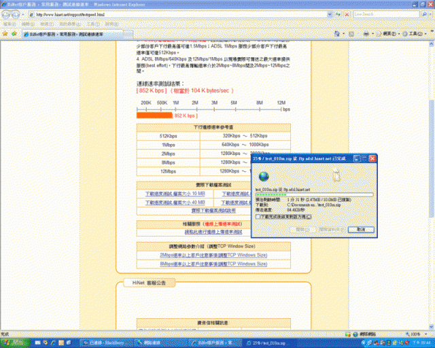
Task: Add to Favorites with the green-plus star icon
Action: [14, 34]
